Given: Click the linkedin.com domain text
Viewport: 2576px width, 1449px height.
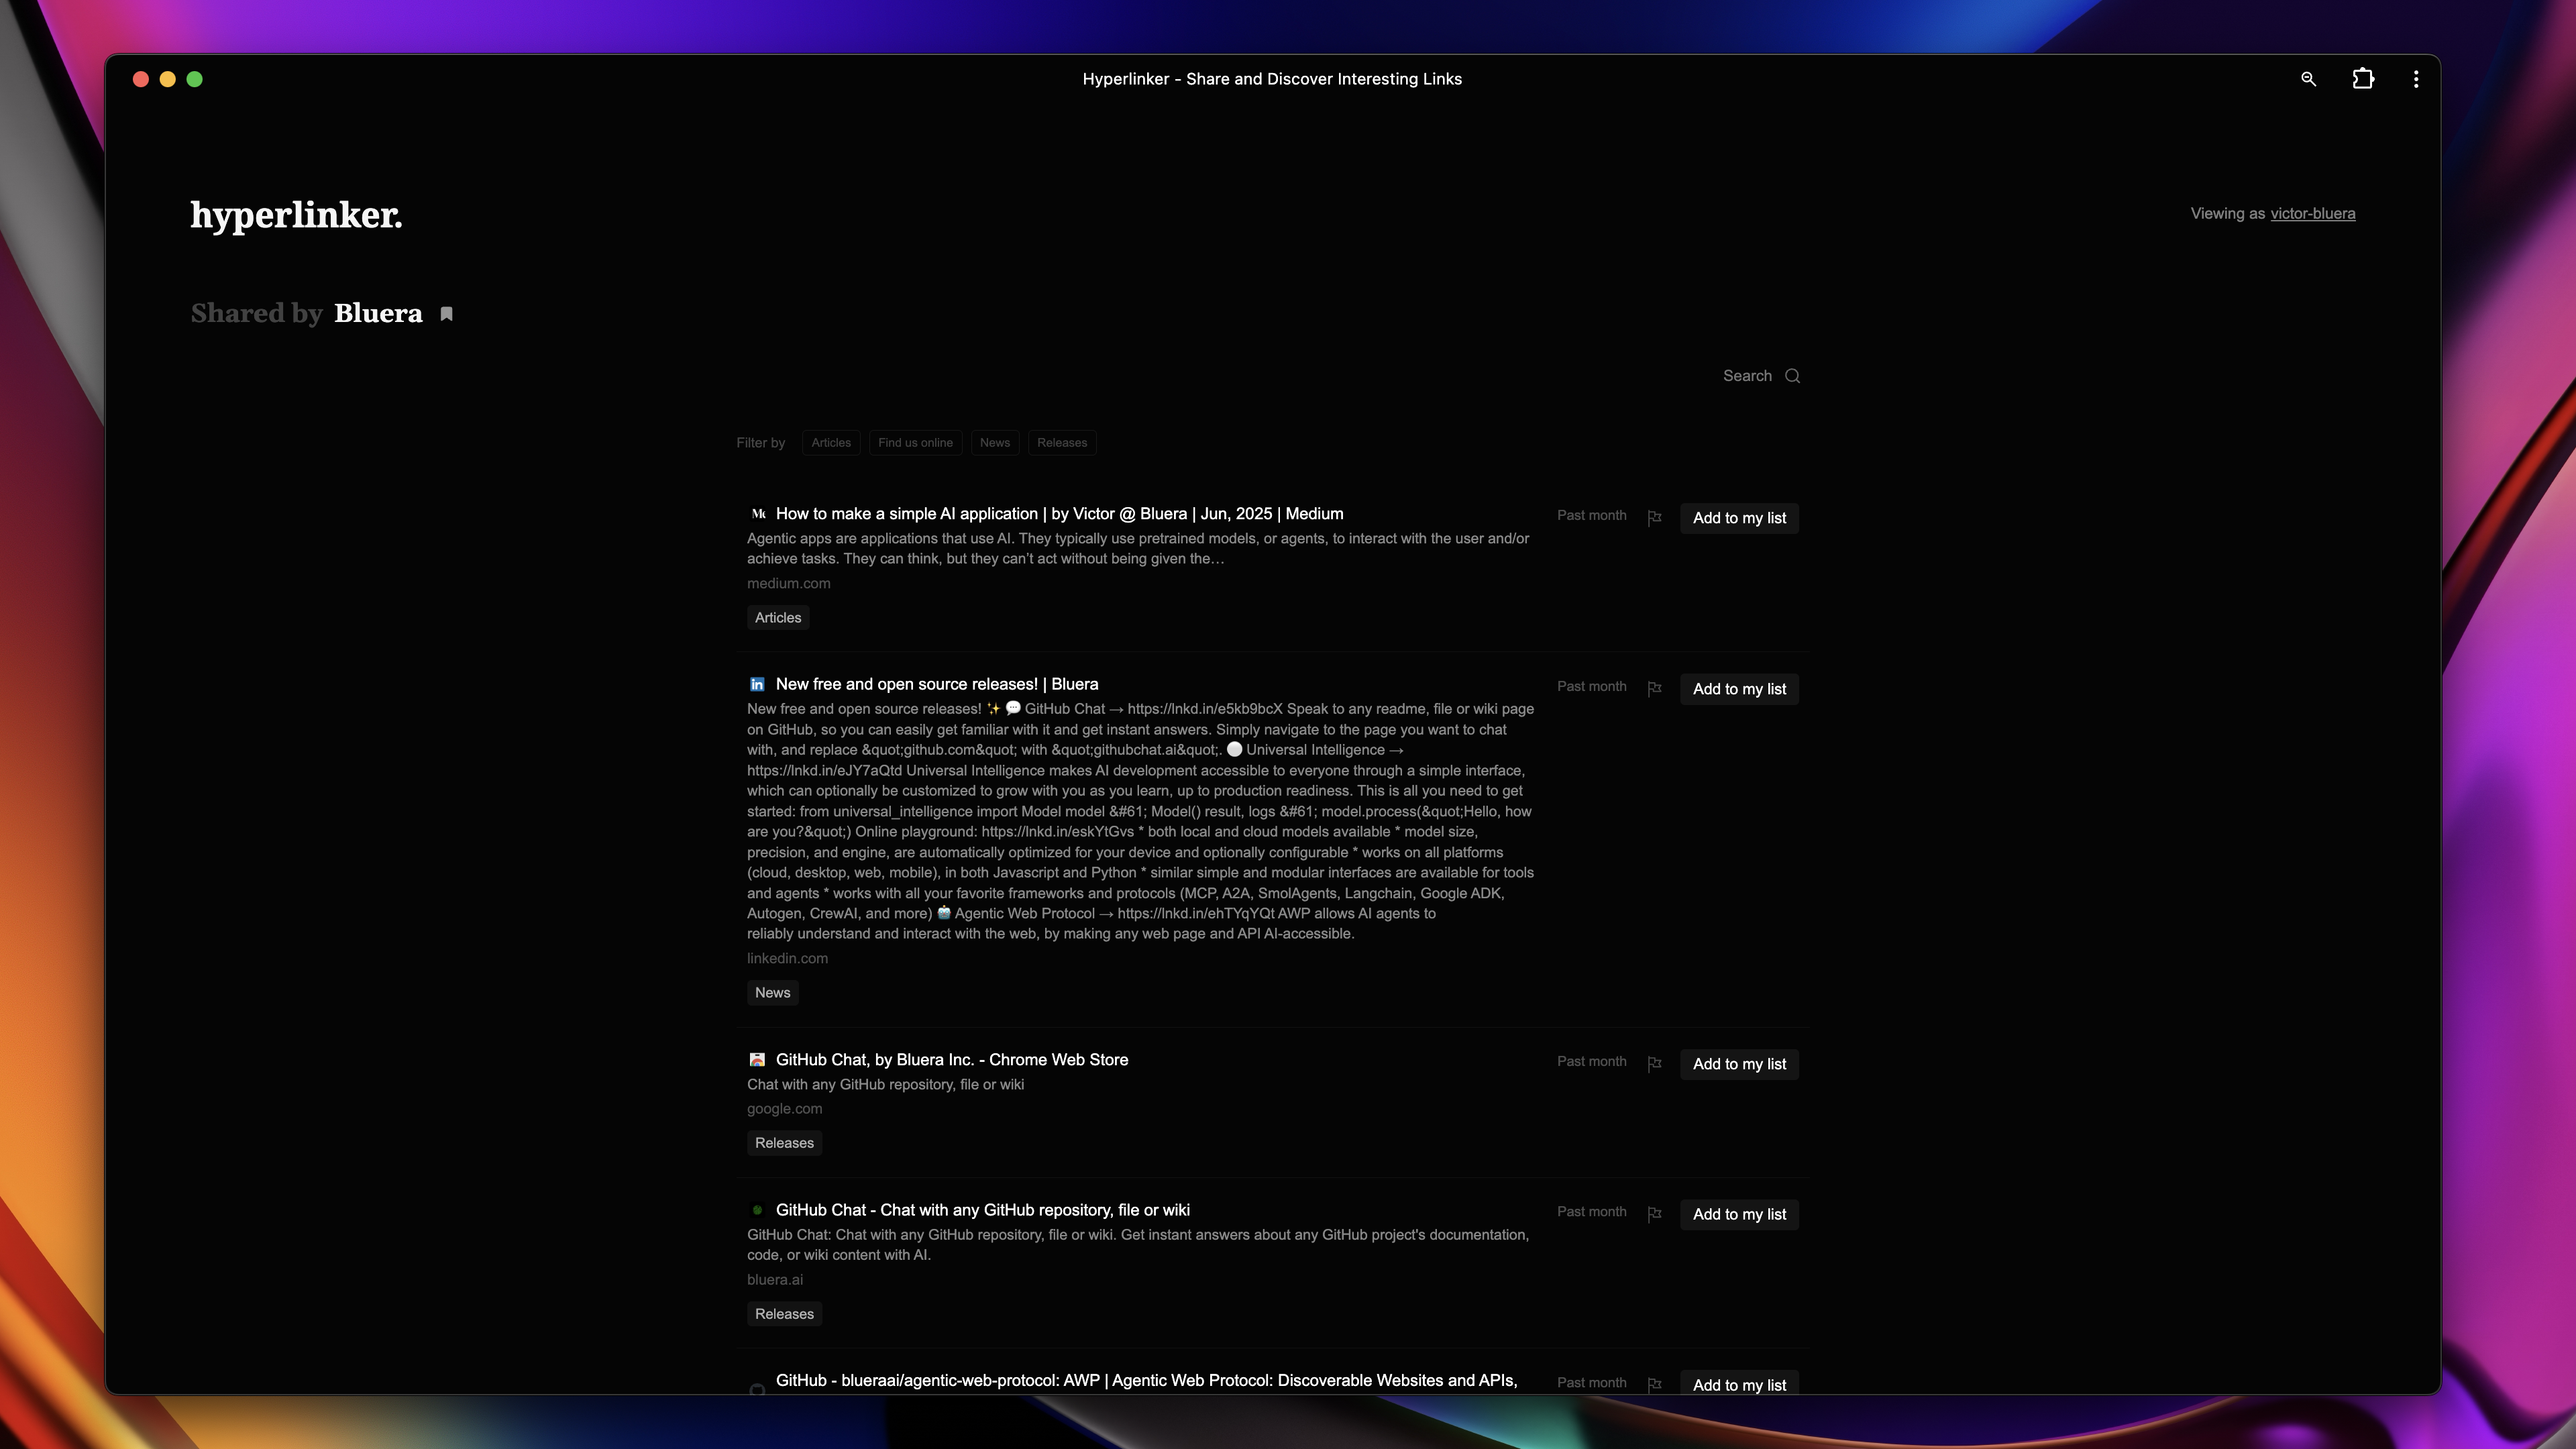Looking at the screenshot, I should [x=787, y=959].
